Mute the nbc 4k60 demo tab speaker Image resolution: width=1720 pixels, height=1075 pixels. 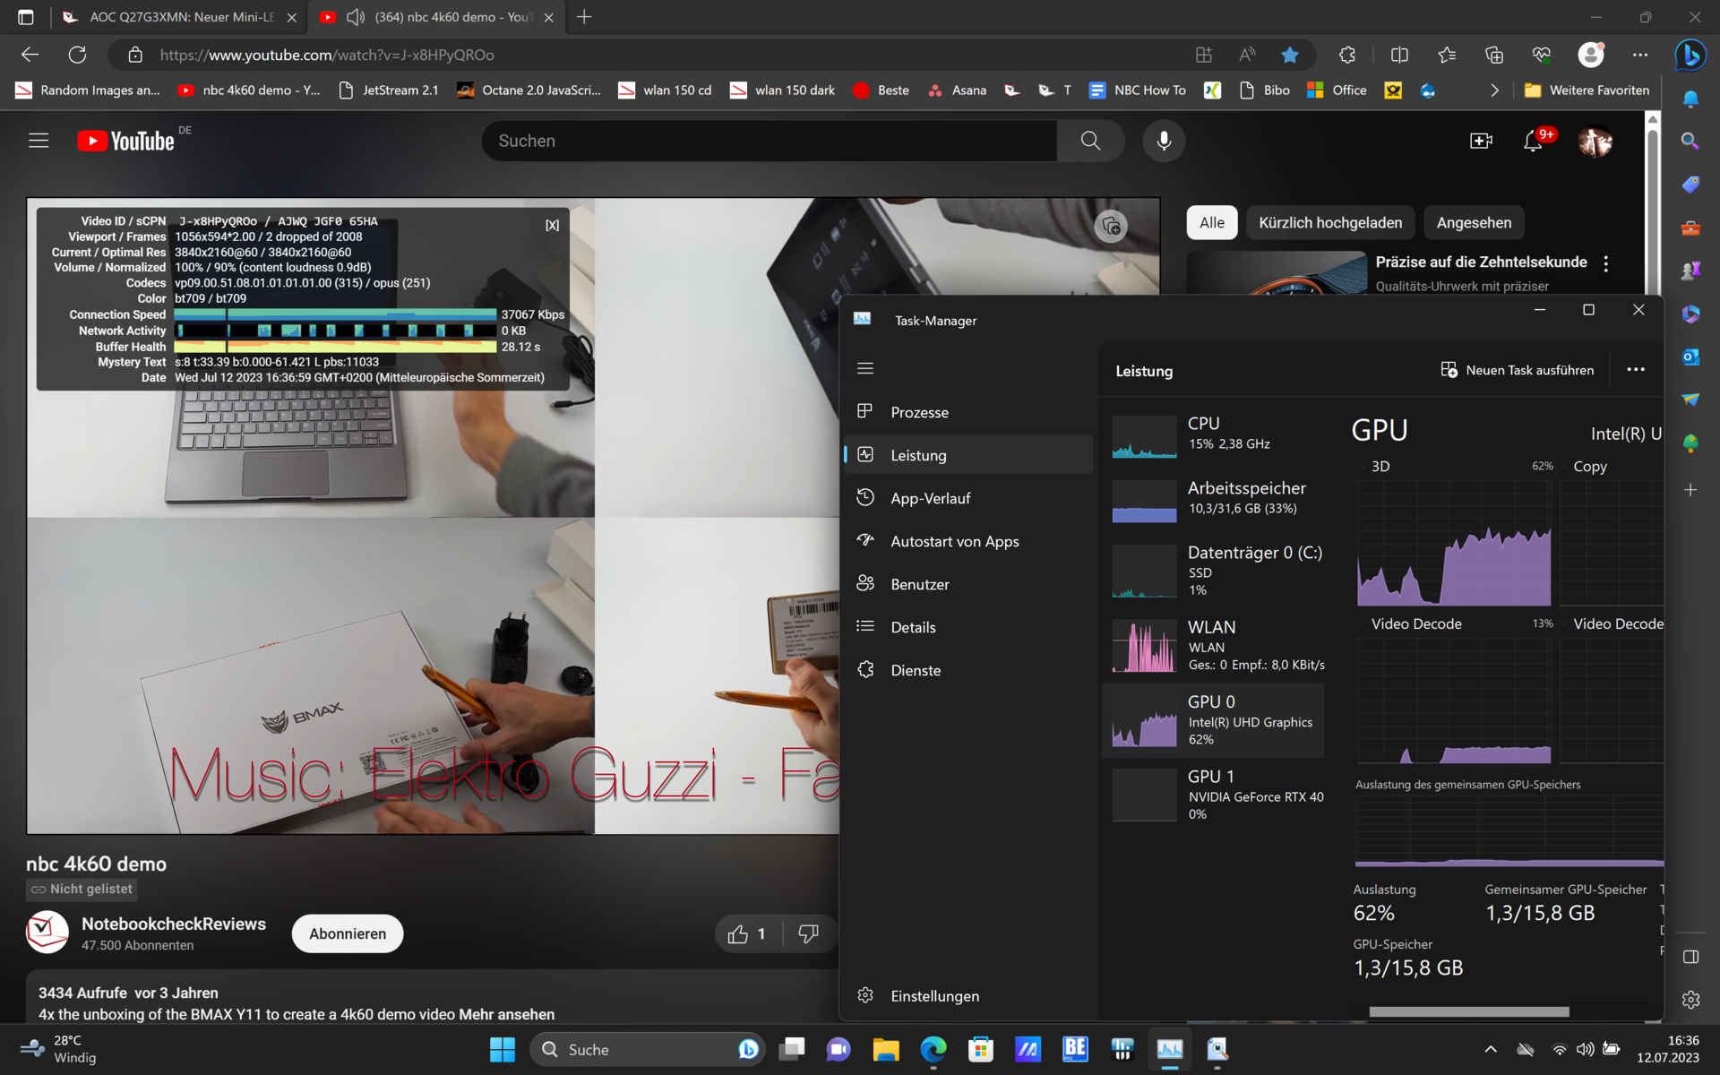(356, 17)
